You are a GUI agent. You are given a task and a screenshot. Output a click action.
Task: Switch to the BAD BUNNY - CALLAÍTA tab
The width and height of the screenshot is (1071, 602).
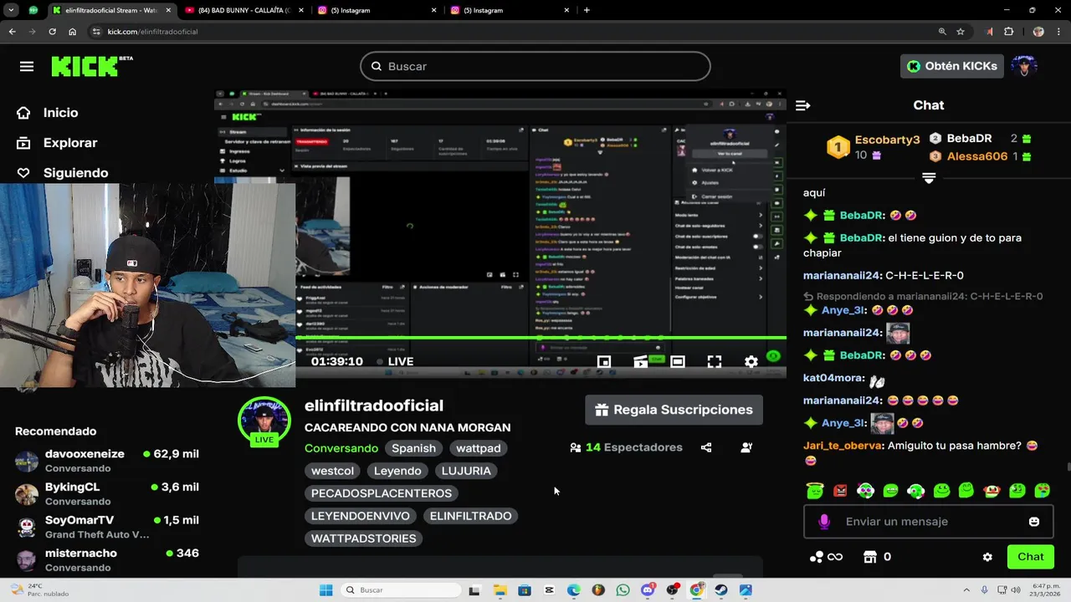(x=243, y=10)
